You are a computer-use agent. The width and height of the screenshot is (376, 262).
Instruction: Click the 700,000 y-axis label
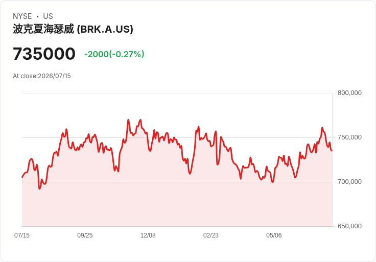[349, 182]
